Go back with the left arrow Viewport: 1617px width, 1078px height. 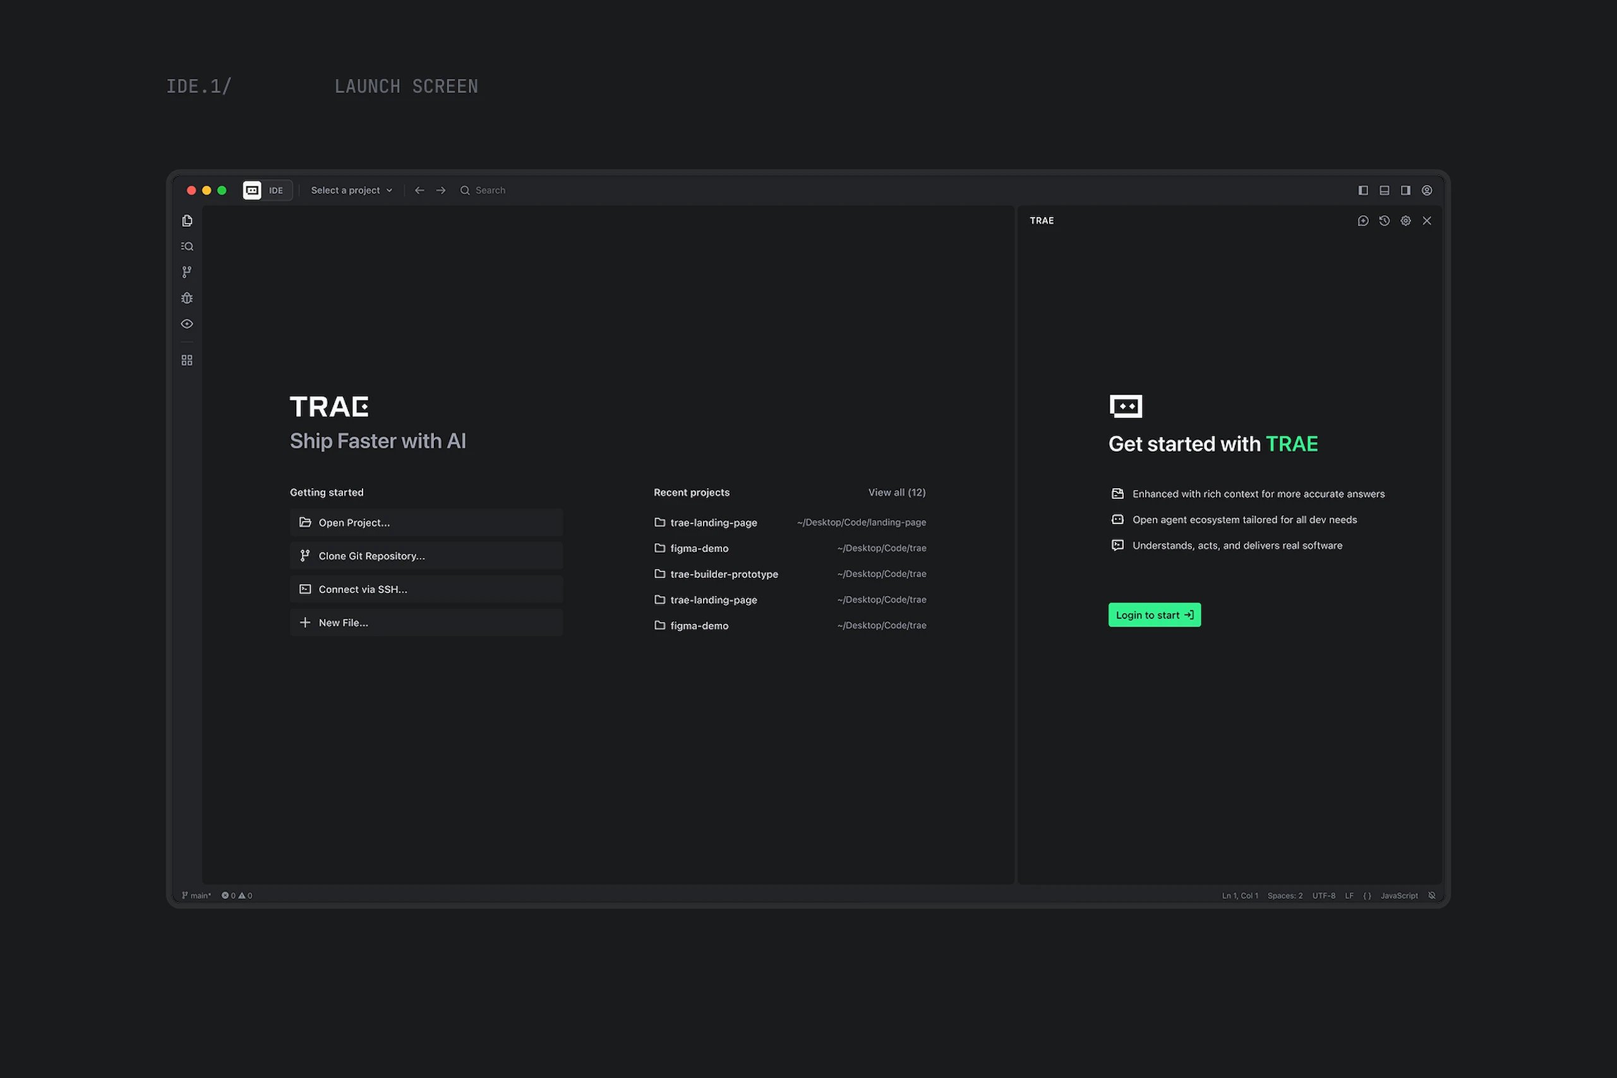419,191
